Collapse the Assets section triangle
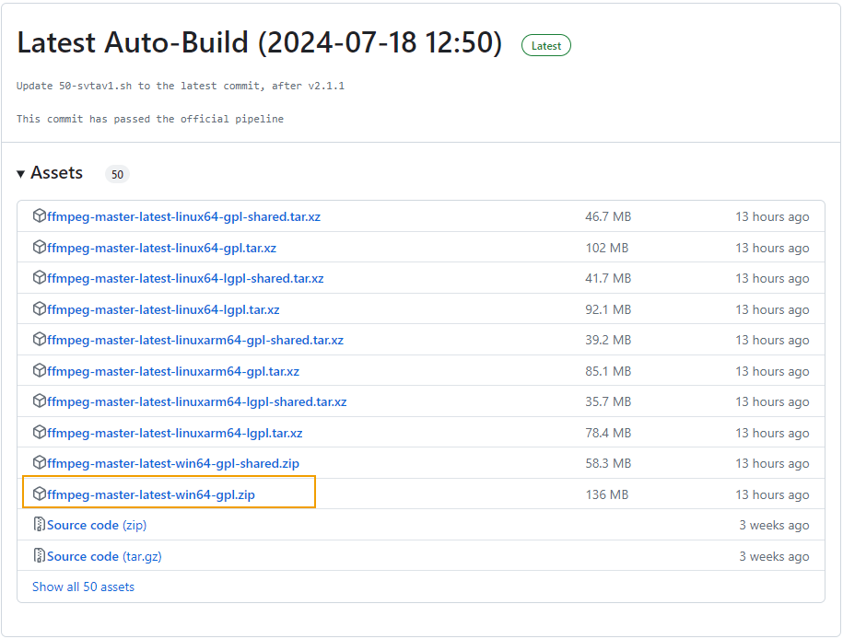Screen dimensions: 843x639 pos(21,174)
